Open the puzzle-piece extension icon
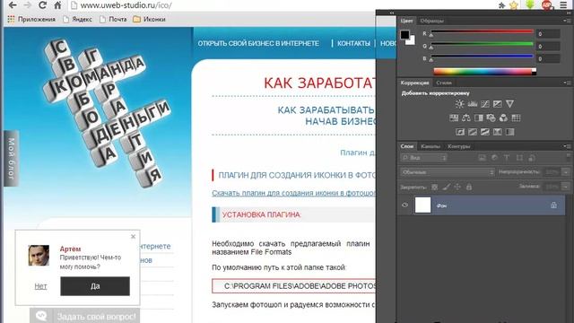Image resolution: width=574 pixels, height=323 pixels. (502, 5)
